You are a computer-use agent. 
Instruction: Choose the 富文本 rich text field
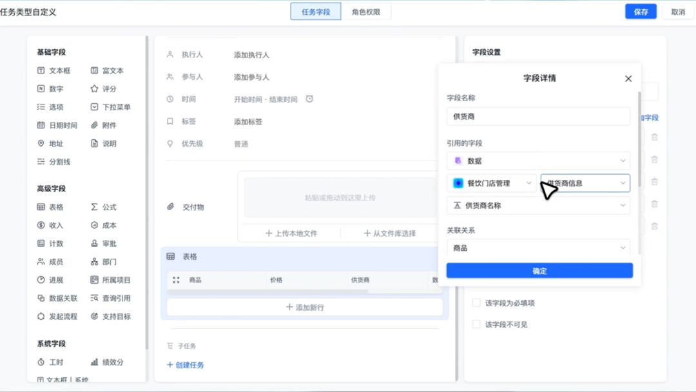pos(107,70)
